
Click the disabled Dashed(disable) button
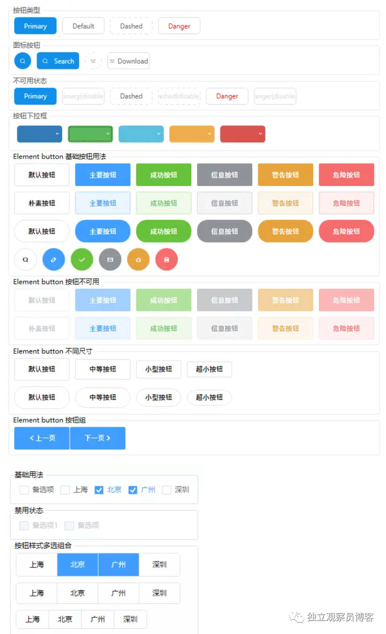pyautogui.click(x=179, y=96)
